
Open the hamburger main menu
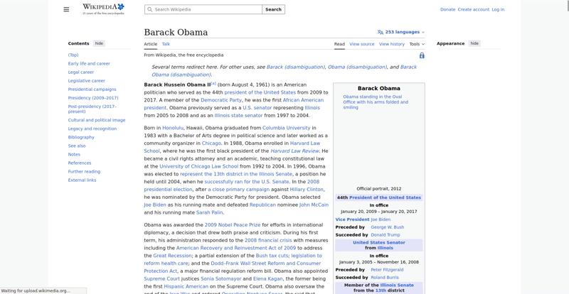pyautogui.click(x=66, y=9)
